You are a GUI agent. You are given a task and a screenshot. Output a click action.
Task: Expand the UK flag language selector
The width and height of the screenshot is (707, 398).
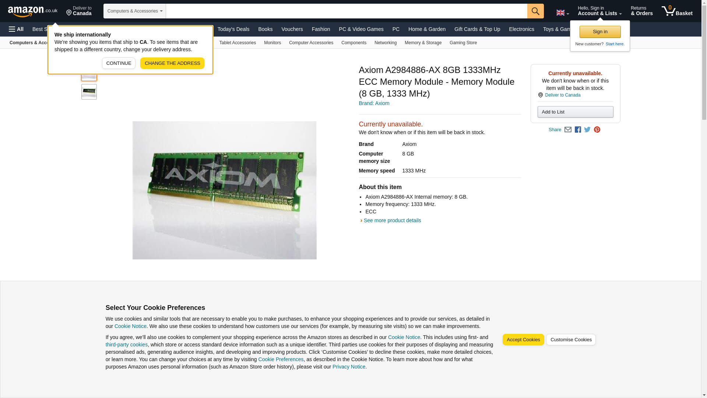tap(562, 13)
